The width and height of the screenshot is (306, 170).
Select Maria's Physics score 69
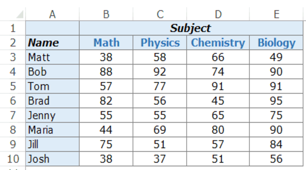click(x=160, y=129)
